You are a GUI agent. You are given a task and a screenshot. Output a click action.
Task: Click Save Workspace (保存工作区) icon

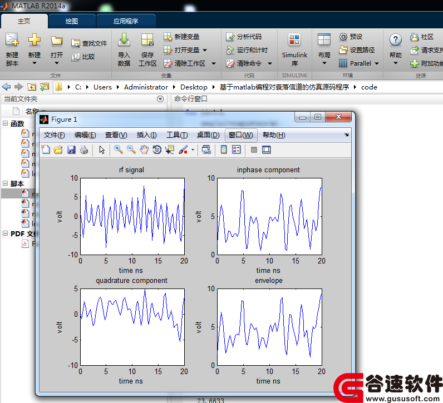point(147,40)
